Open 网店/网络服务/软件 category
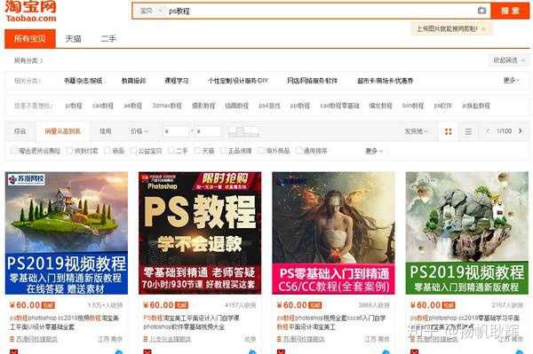 (312, 81)
